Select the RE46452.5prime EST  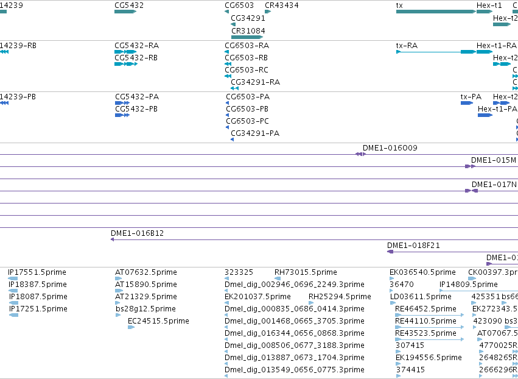coord(430,315)
